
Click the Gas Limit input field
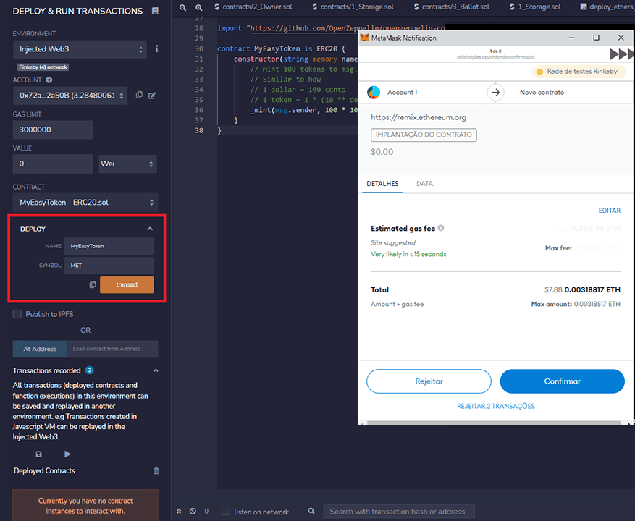point(53,130)
